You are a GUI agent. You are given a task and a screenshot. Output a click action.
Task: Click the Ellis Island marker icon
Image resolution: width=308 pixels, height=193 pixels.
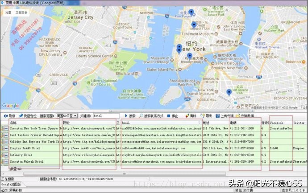(136, 74)
